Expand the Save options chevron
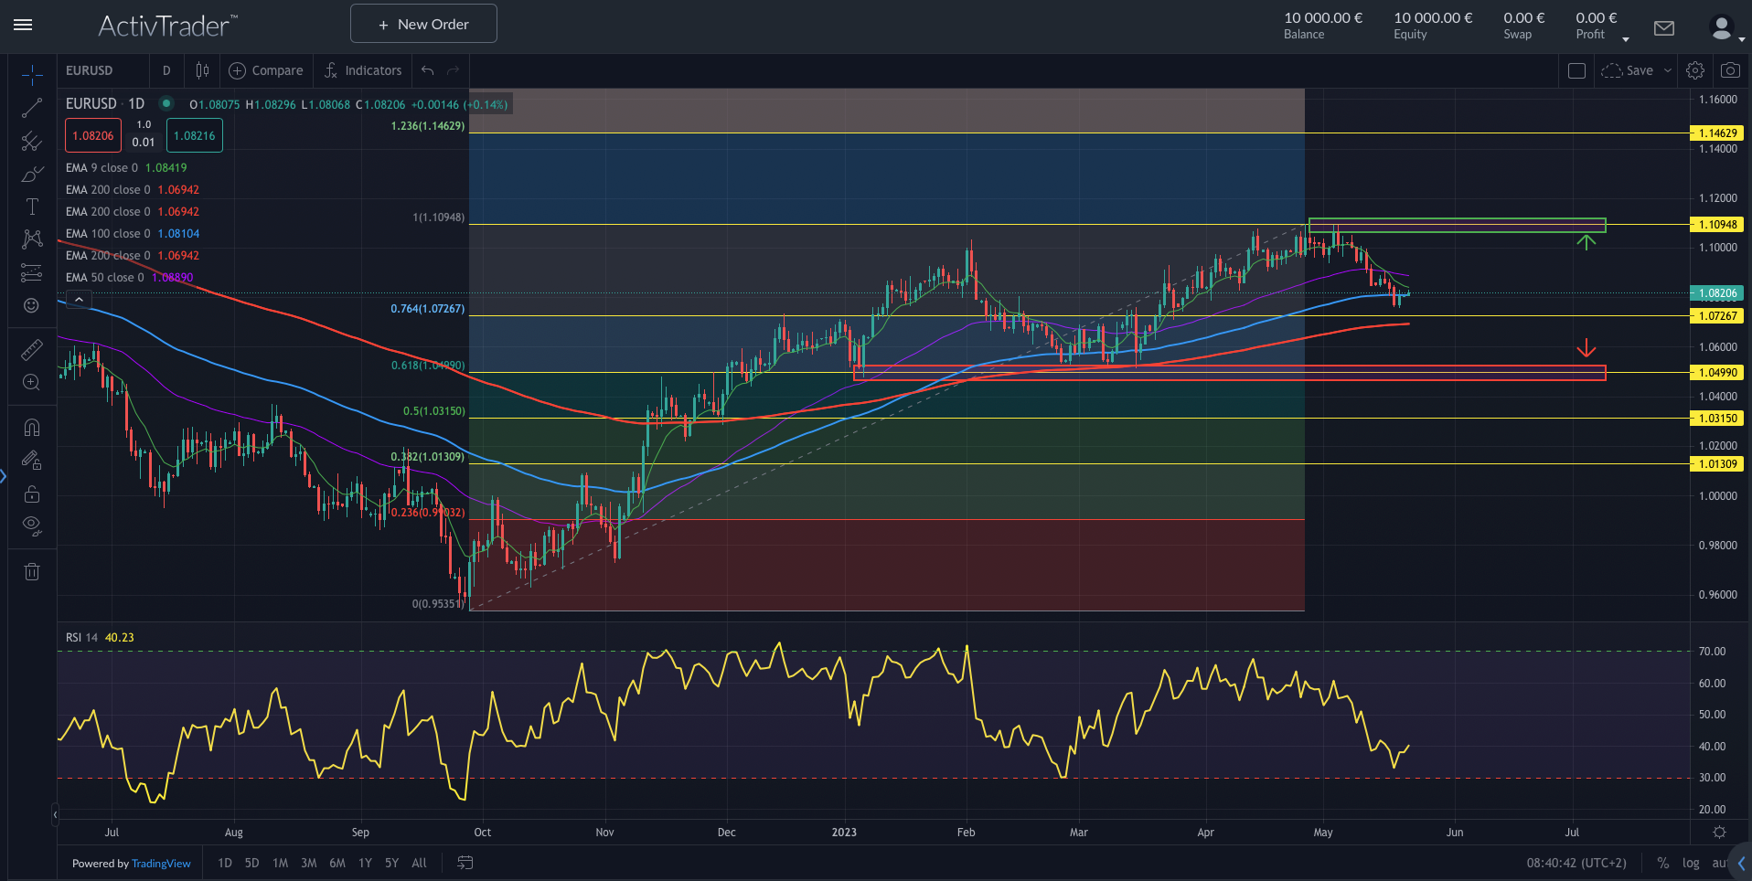This screenshot has height=881, width=1752. pos(1668,69)
